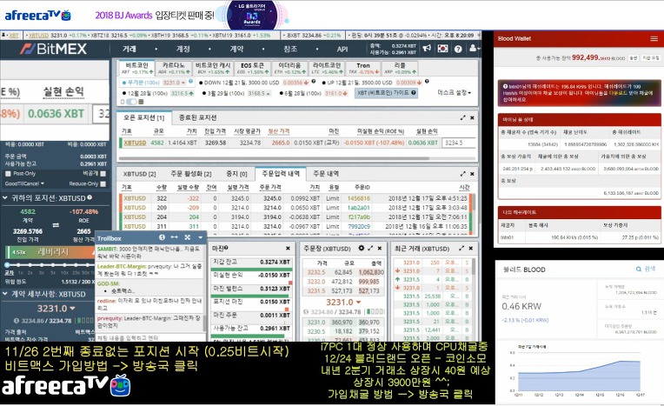The width and height of the screenshot is (664, 406).
Task: Click the XBTUSD symbol link in open positions
Action: point(135,143)
